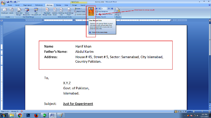Viewport: 211px width, 118px height.
Task: Open Chrome from taskbar
Action: 20,115
